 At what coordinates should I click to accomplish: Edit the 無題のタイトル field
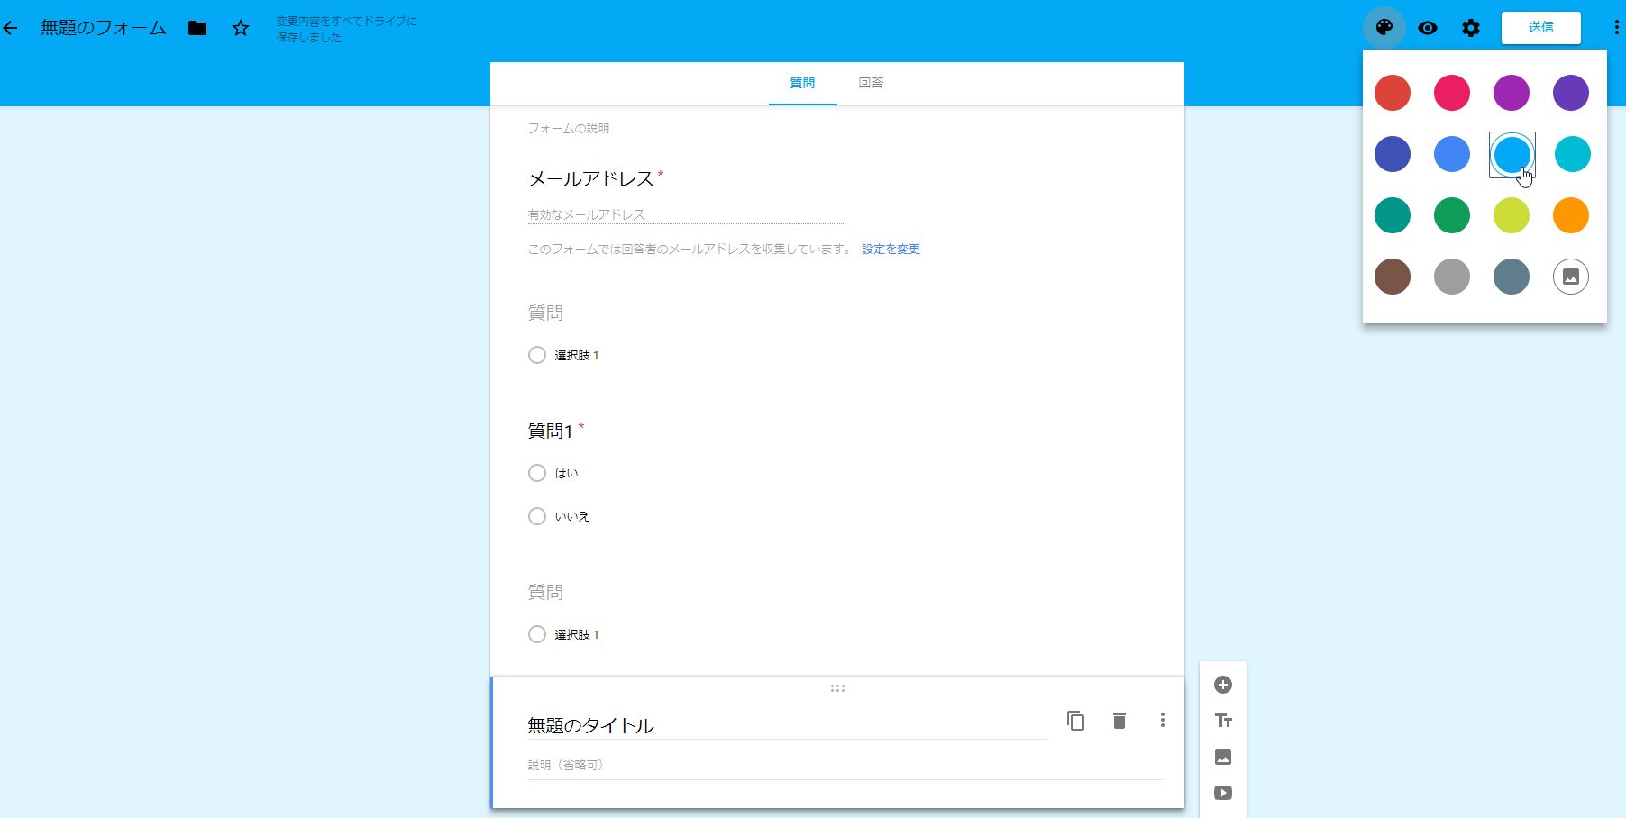click(x=787, y=725)
